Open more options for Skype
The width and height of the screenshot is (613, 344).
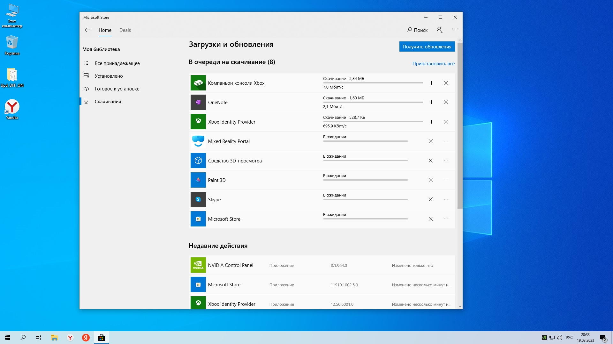click(446, 199)
